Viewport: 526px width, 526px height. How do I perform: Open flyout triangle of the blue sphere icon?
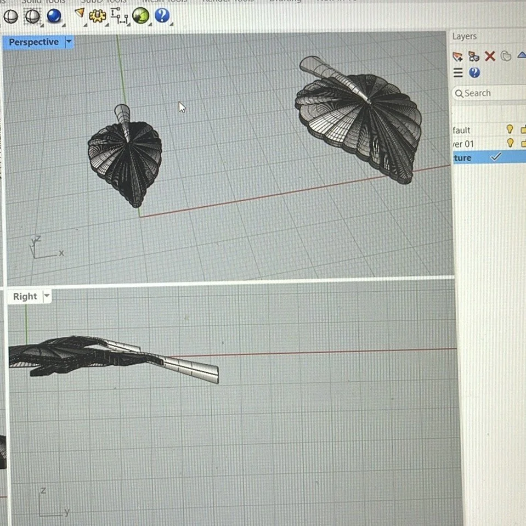[x=64, y=25]
